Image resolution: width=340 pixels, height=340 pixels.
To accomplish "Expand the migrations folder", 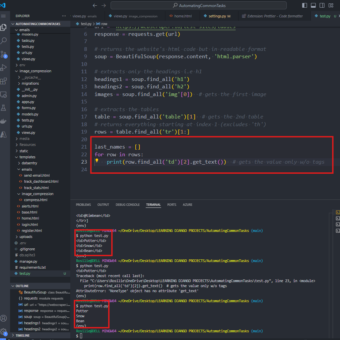I will (x=41, y=83).
